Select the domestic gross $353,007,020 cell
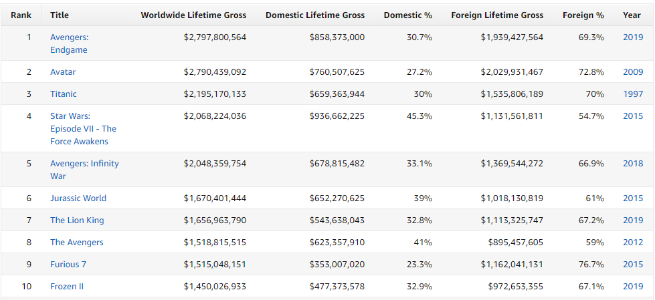Image resolution: width=655 pixels, height=300 pixels. [x=337, y=265]
